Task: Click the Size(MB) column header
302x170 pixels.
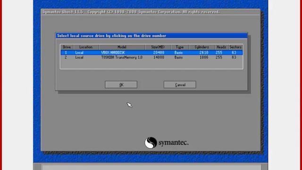Action: [x=158, y=47]
